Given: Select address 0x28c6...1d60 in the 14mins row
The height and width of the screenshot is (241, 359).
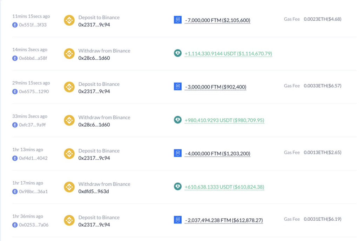Looking at the screenshot, I should (x=94, y=58).
